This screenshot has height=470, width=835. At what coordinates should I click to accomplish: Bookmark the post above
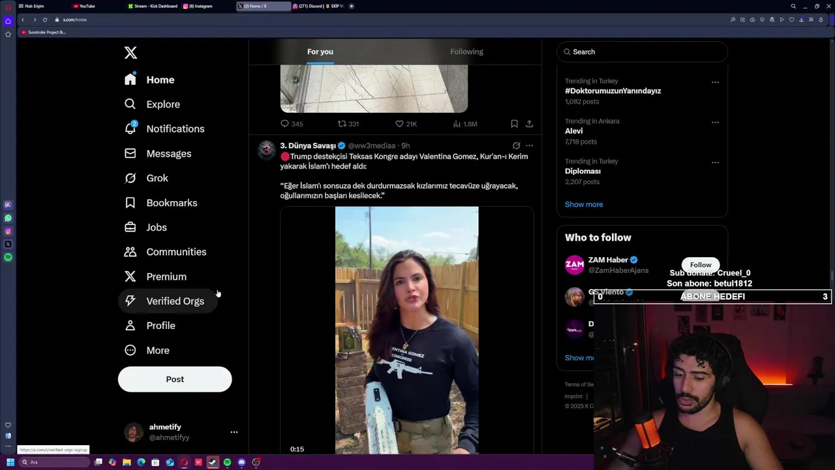click(514, 124)
